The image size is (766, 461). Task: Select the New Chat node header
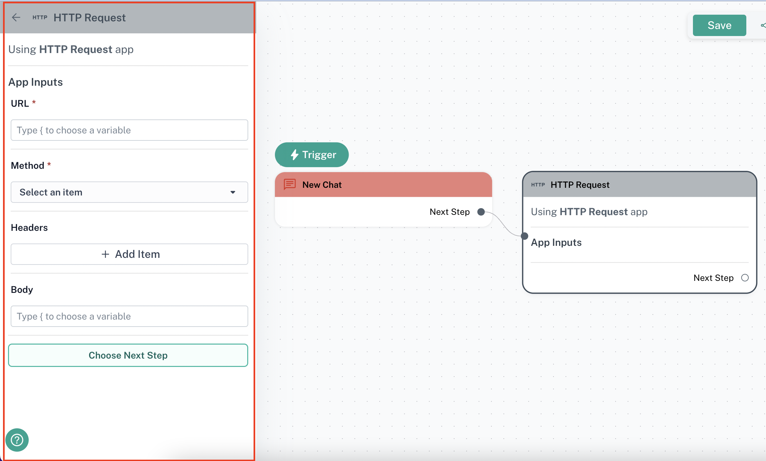click(x=383, y=185)
